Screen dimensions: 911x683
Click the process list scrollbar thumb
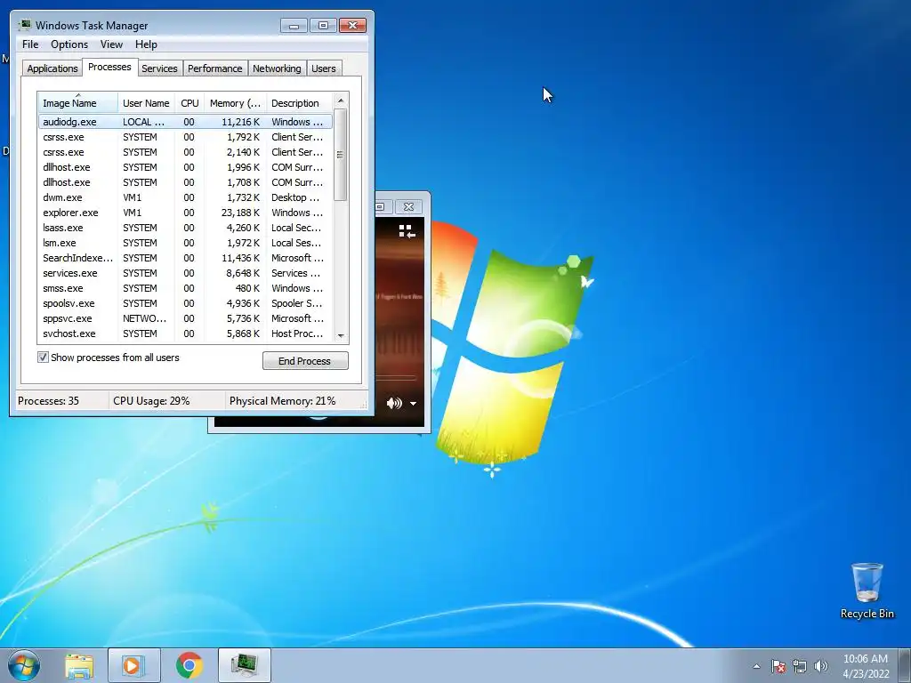(341, 155)
